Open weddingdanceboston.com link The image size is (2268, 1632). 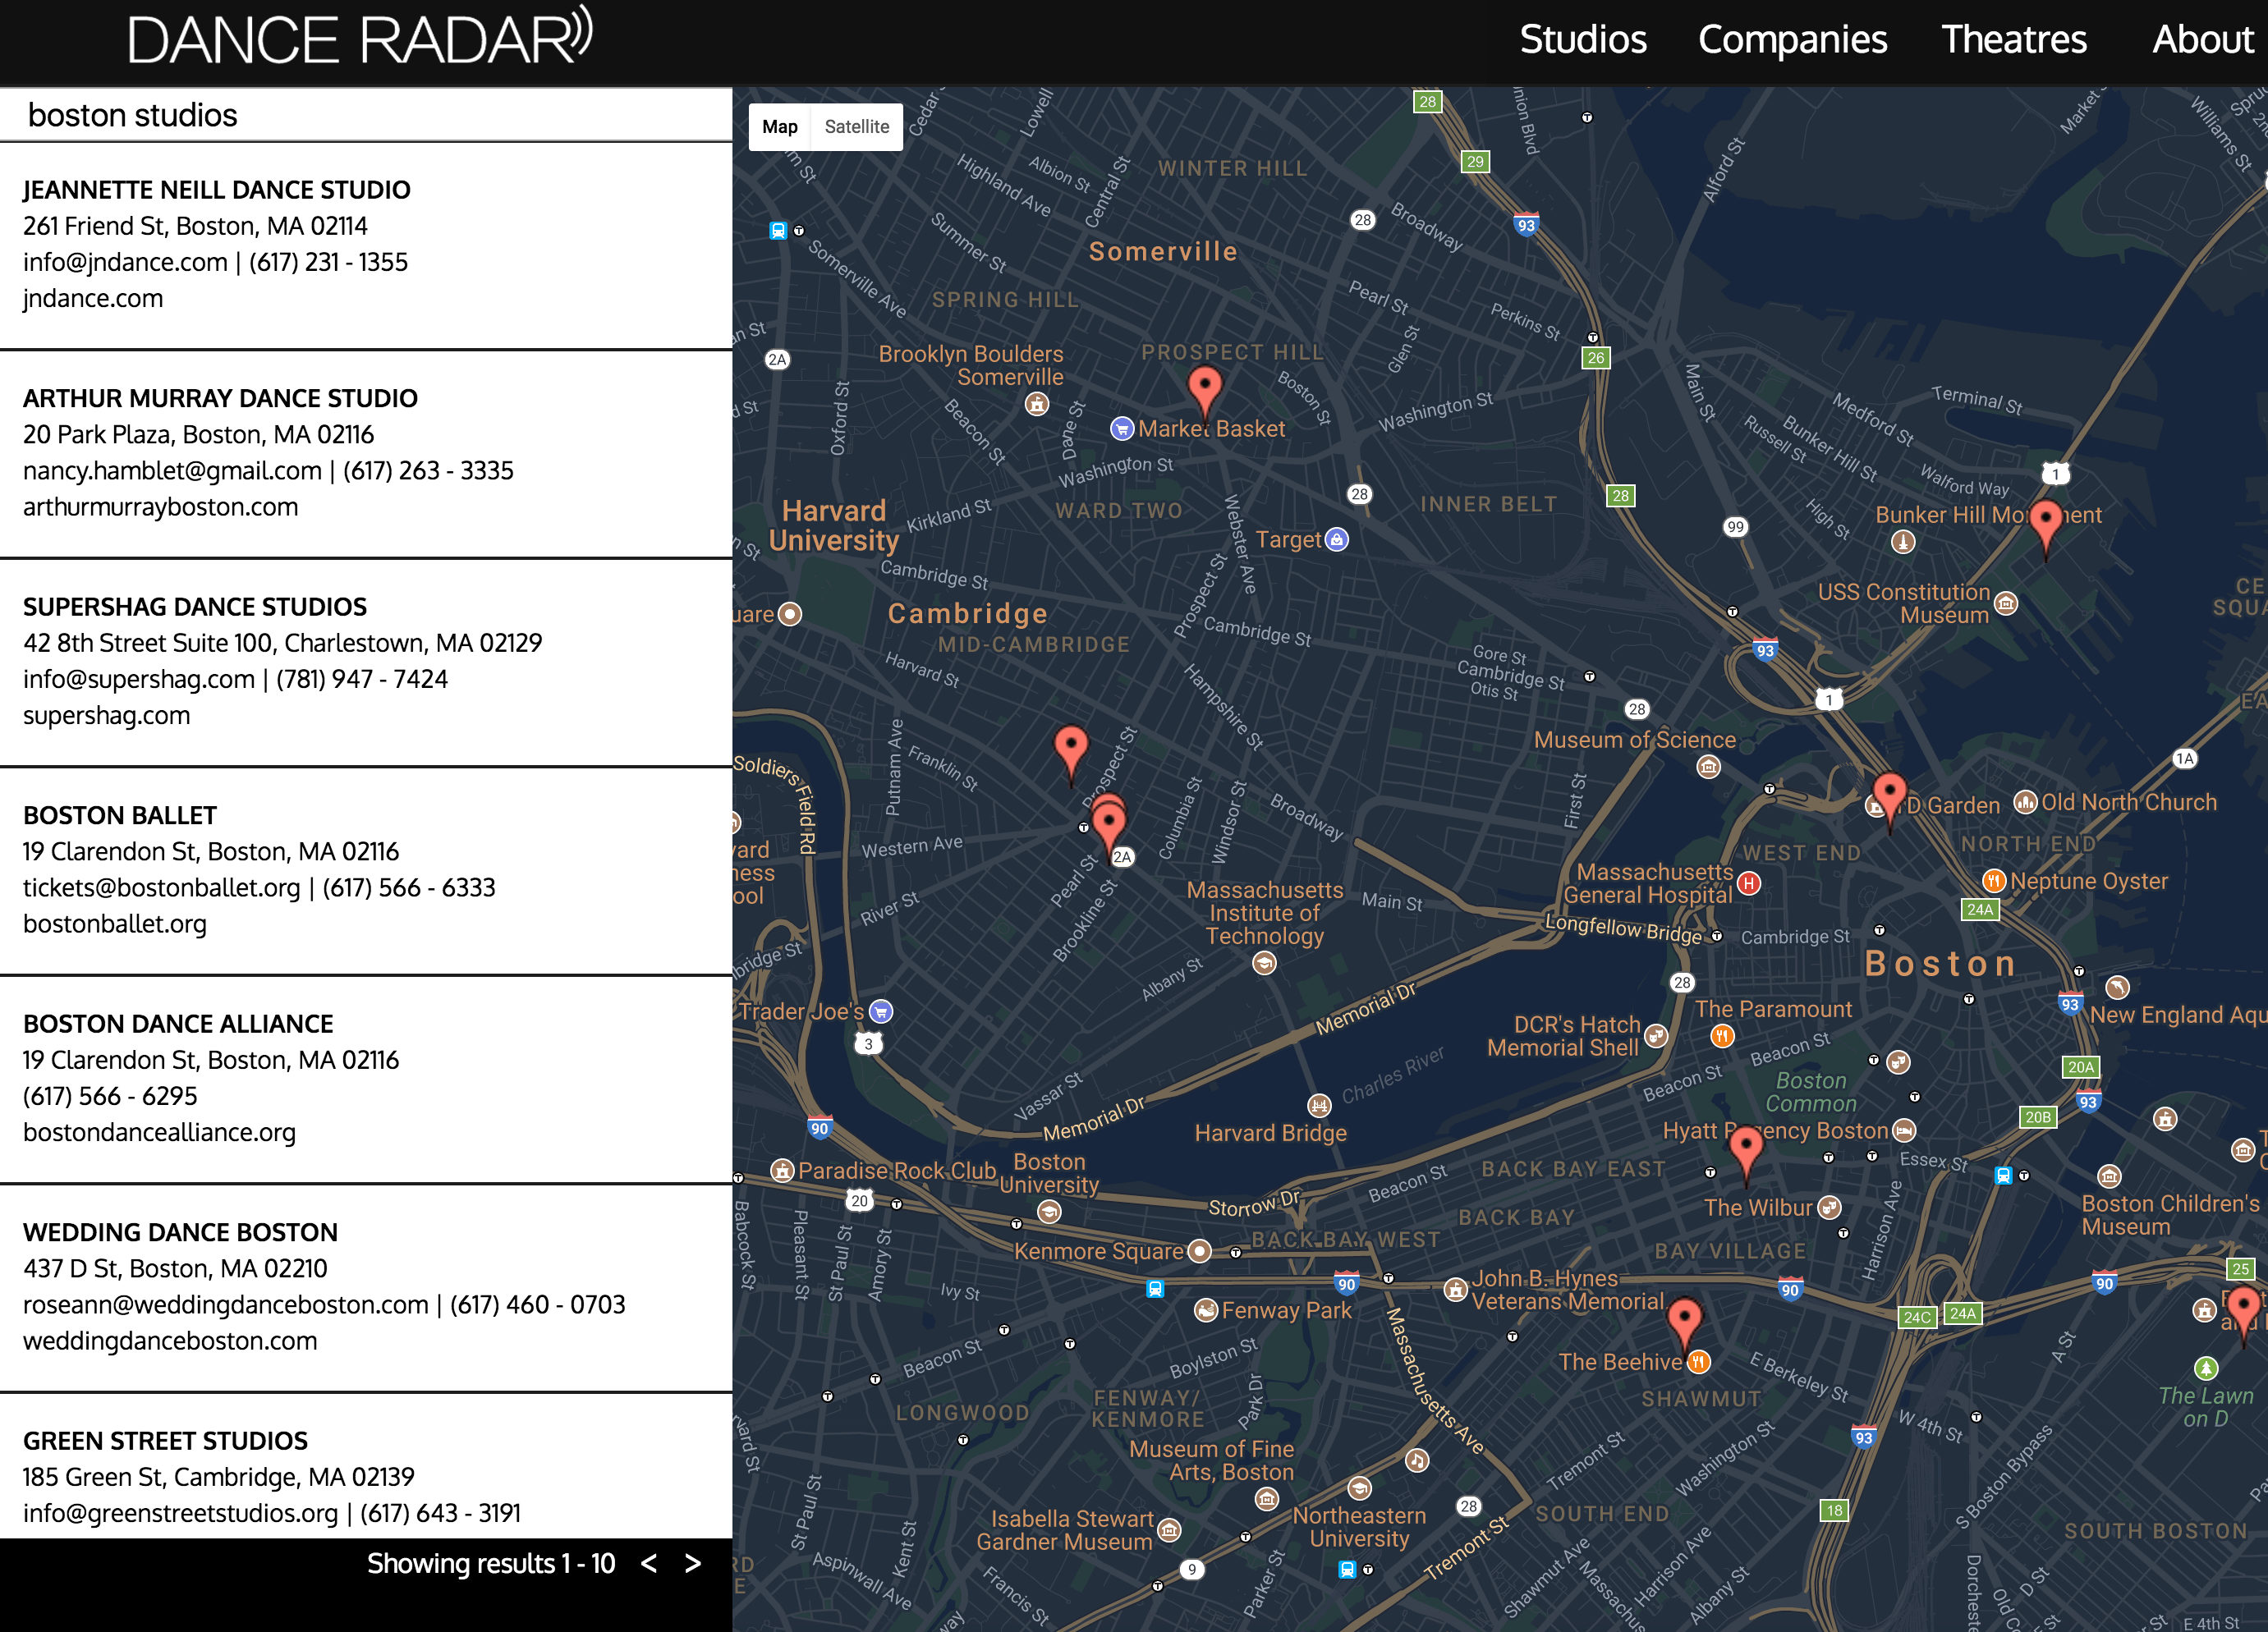[170, 1341]
